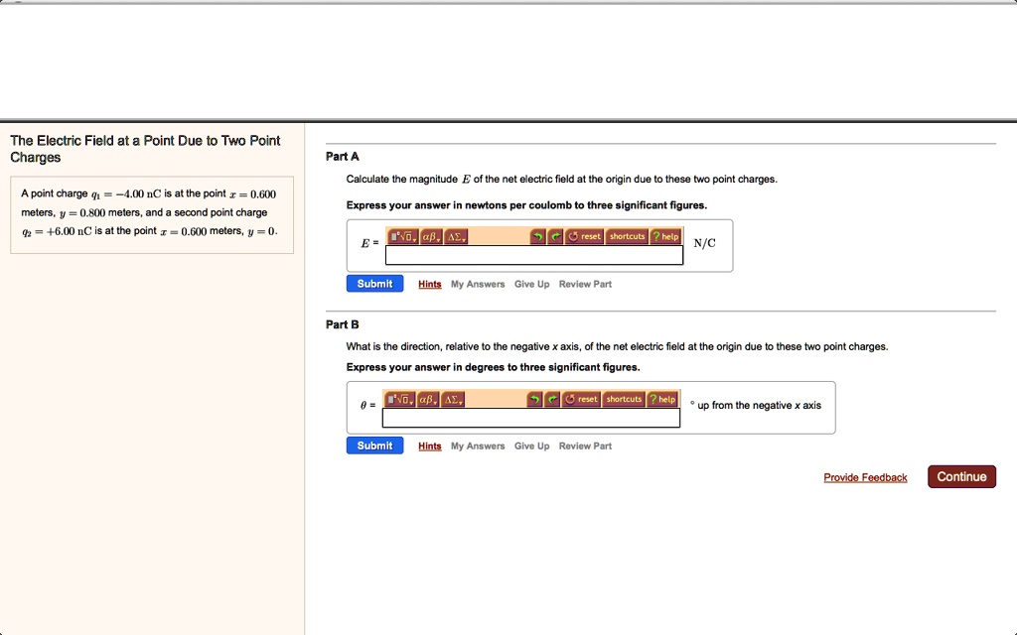Image resolution: width=1017 pixels, height=635 pixels.
Task: Click the E answer input field
Action: [x=533, y=255]
